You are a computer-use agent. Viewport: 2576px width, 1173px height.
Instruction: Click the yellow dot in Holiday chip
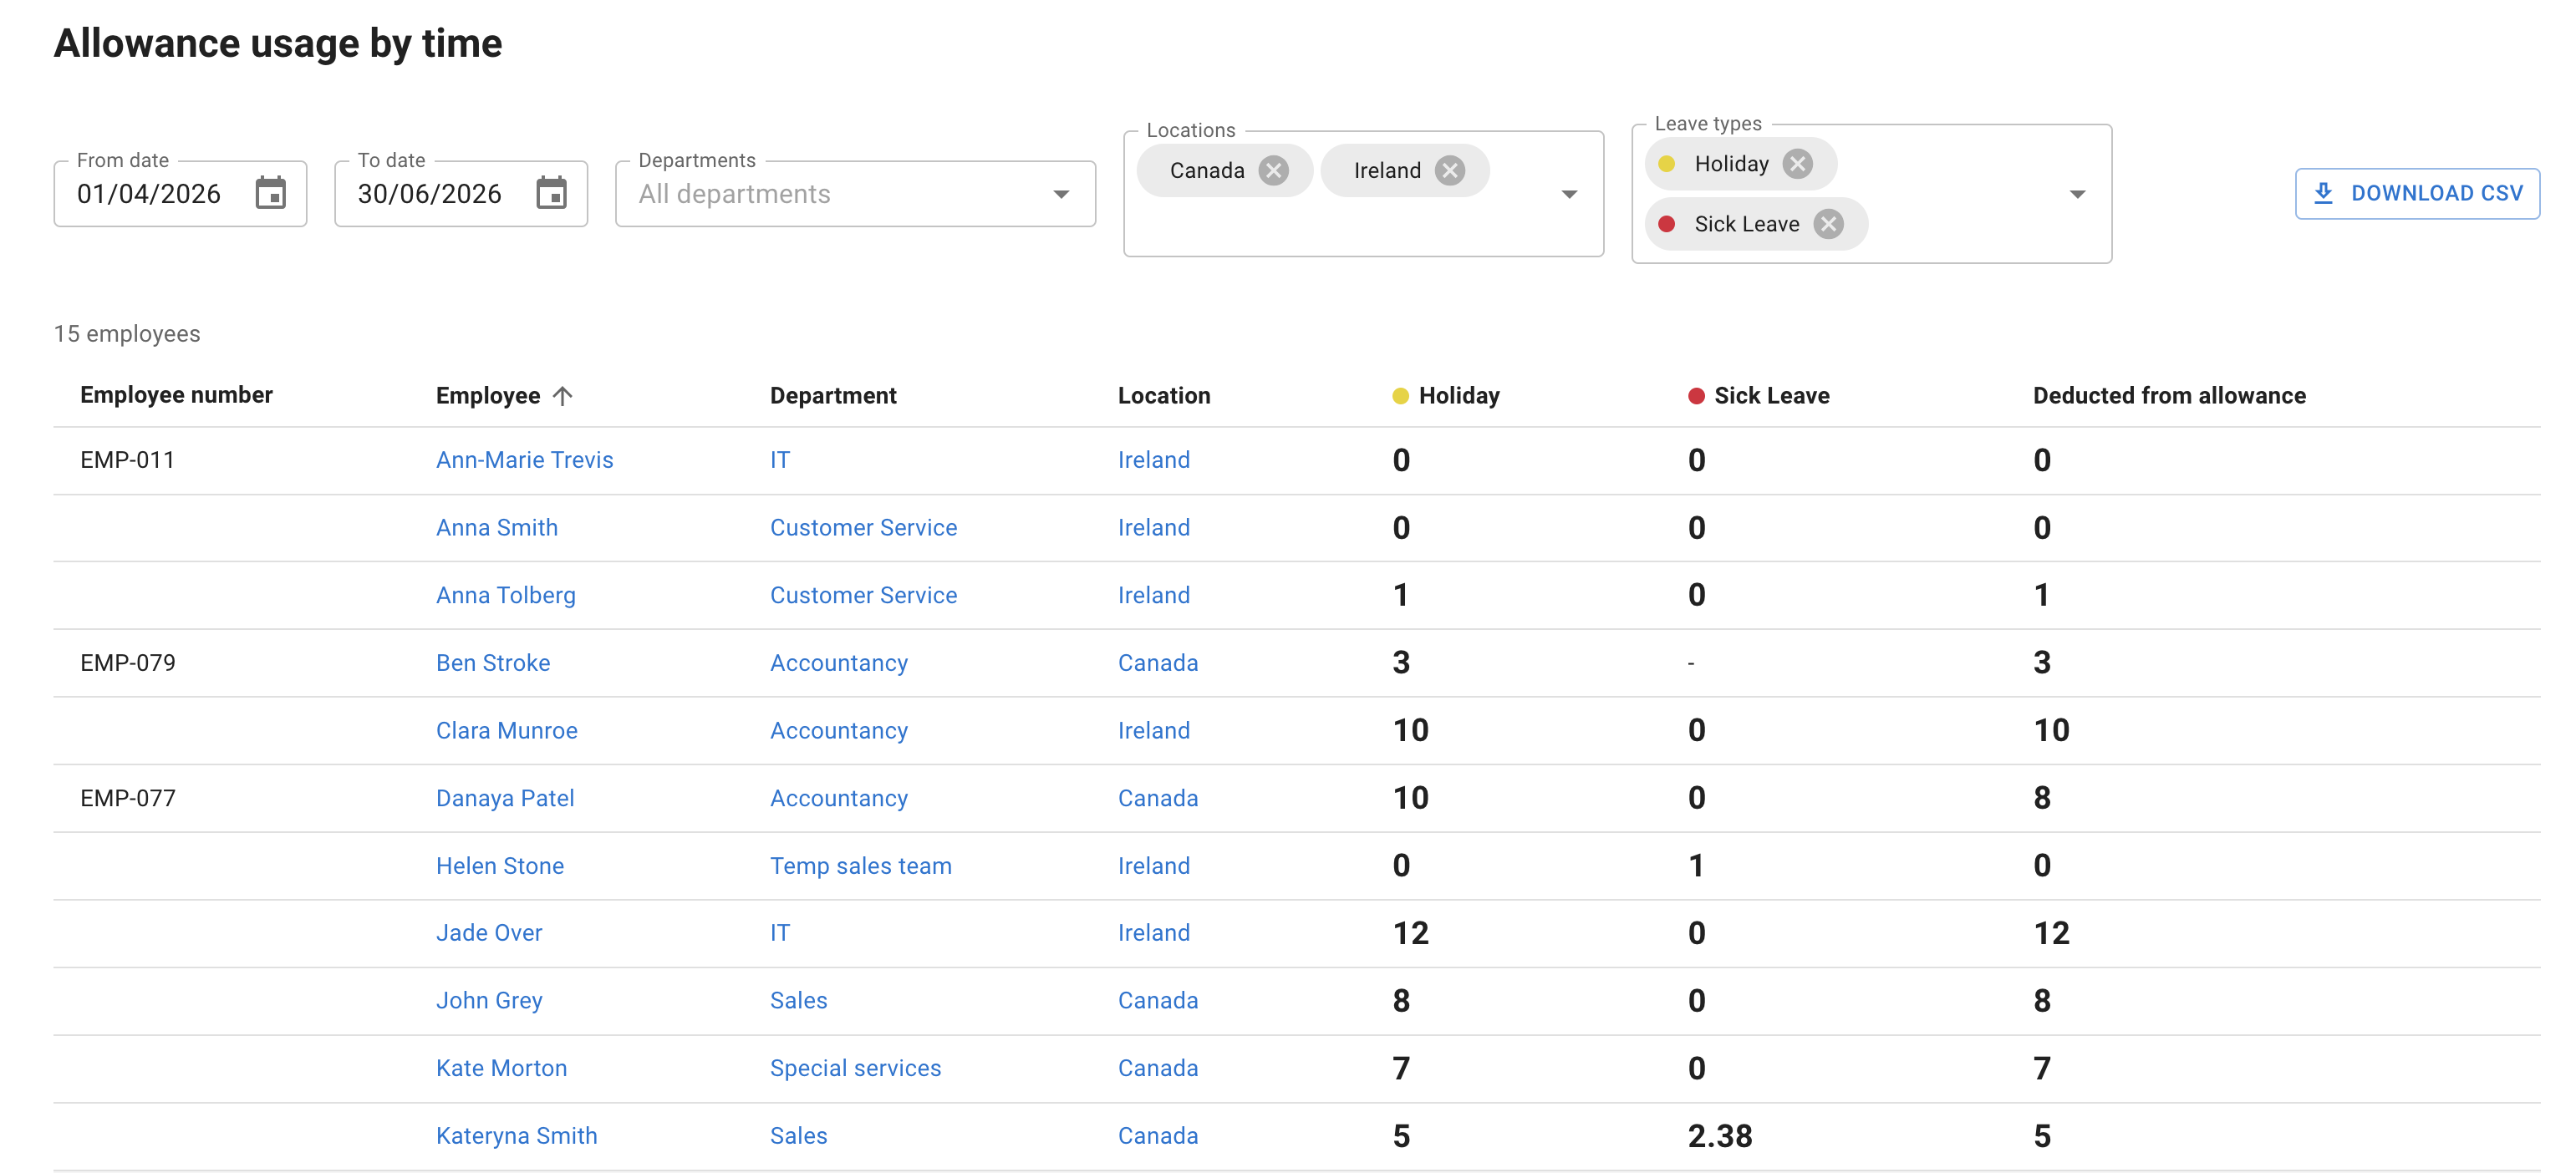(x=1666, y=164)
